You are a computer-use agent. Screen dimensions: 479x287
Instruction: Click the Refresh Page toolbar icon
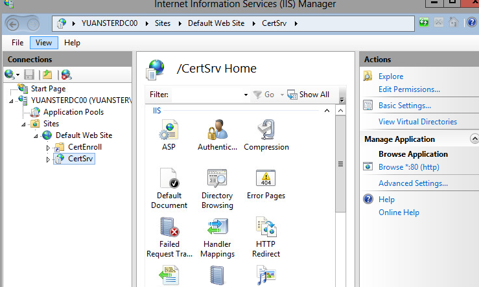424,22
